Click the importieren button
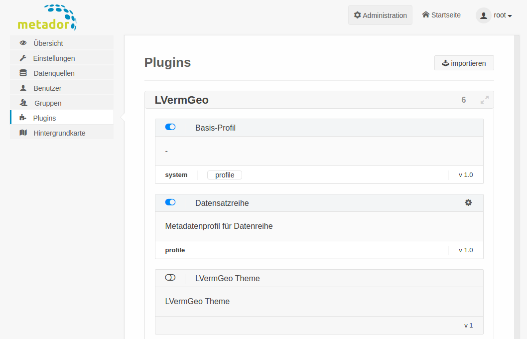Screen dimensions: 527x339 coord(464,63)
